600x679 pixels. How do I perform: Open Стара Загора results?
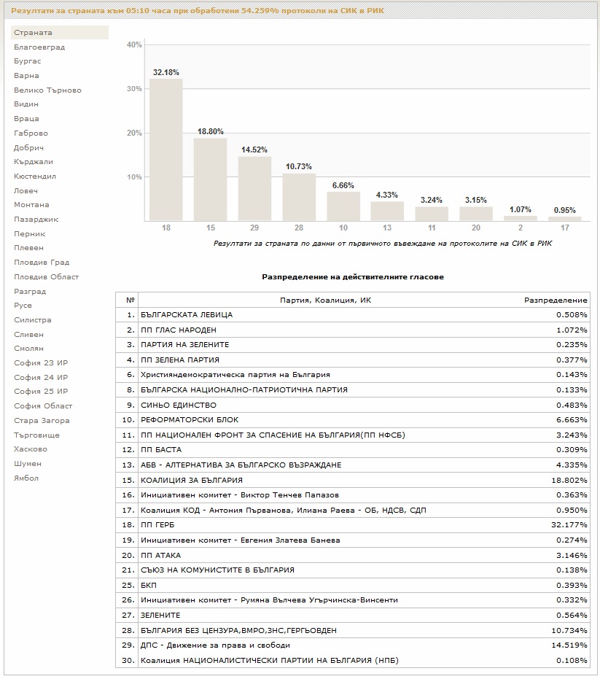click(42, 421)
